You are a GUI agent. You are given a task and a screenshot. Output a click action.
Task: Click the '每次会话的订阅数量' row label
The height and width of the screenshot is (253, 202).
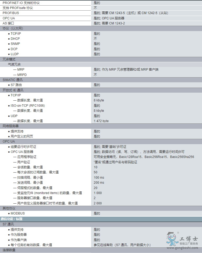point(36,172)
